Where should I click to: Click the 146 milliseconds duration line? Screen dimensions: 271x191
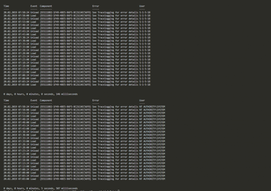pos(40,94)
